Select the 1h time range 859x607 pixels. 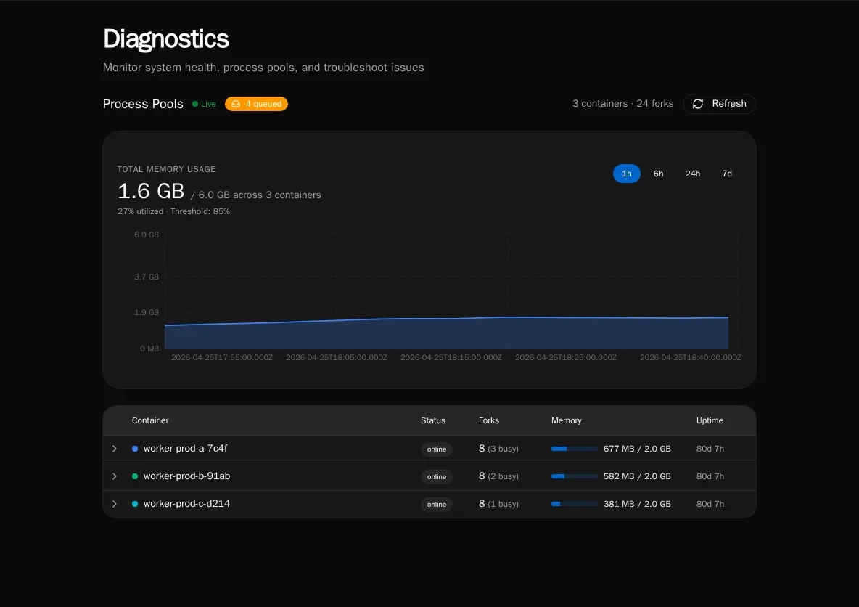pyautogui.click(x=627, y=174)
